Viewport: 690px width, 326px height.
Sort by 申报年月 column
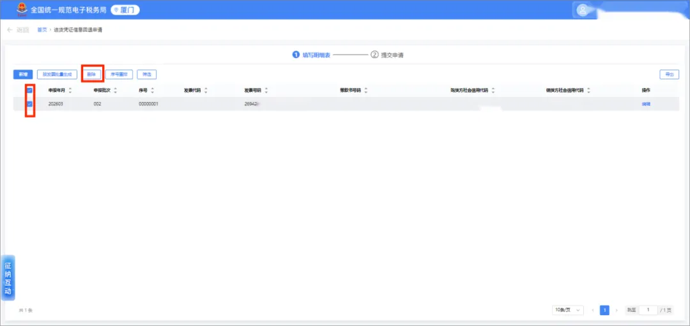(x=70, y=90)
